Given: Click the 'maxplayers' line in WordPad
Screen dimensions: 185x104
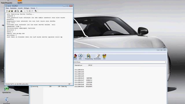Looking at the screenshot, I should (31, 21).
